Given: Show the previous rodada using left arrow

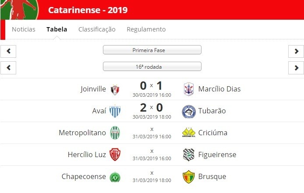Looking at the screenshot, I should (8, 68).
